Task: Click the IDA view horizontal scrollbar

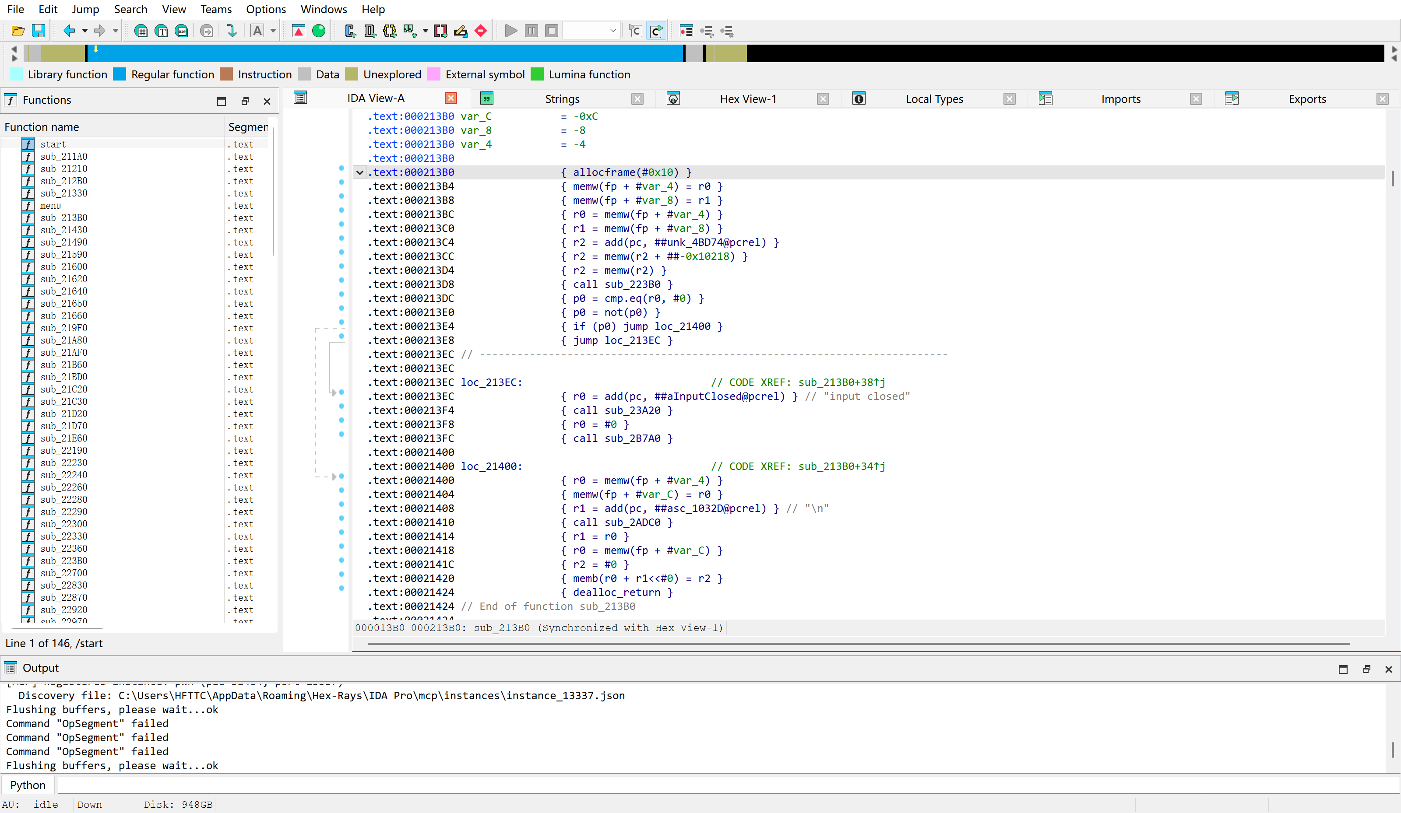Action: pyautogui.click(x=859, y=644)
